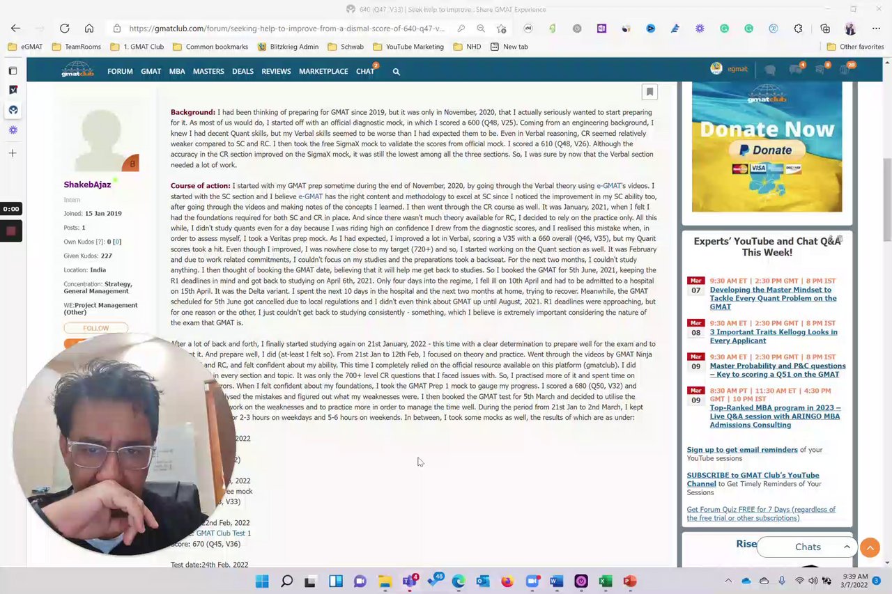
Task: Open Zoom from taskbar
Action: (532, 581)
